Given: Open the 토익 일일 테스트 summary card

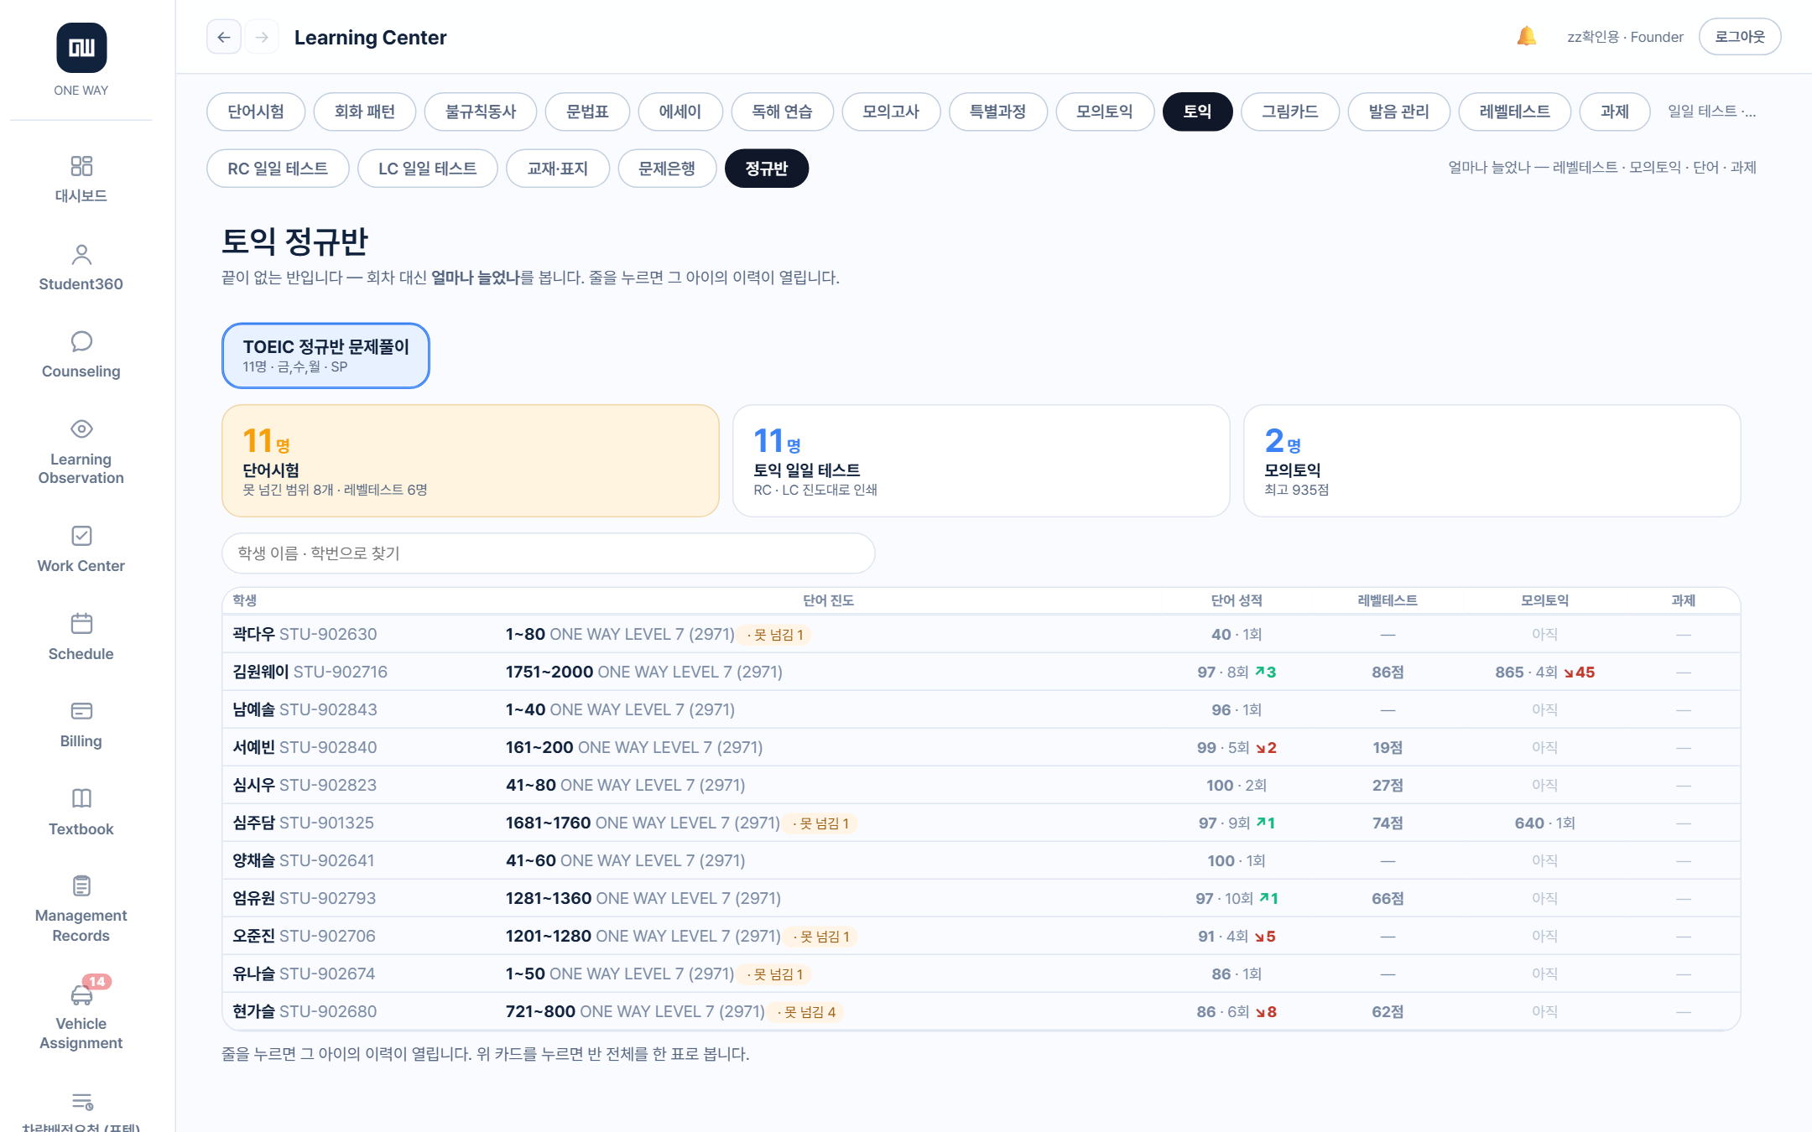Looking at the screenshot, I should click(981, 461).
